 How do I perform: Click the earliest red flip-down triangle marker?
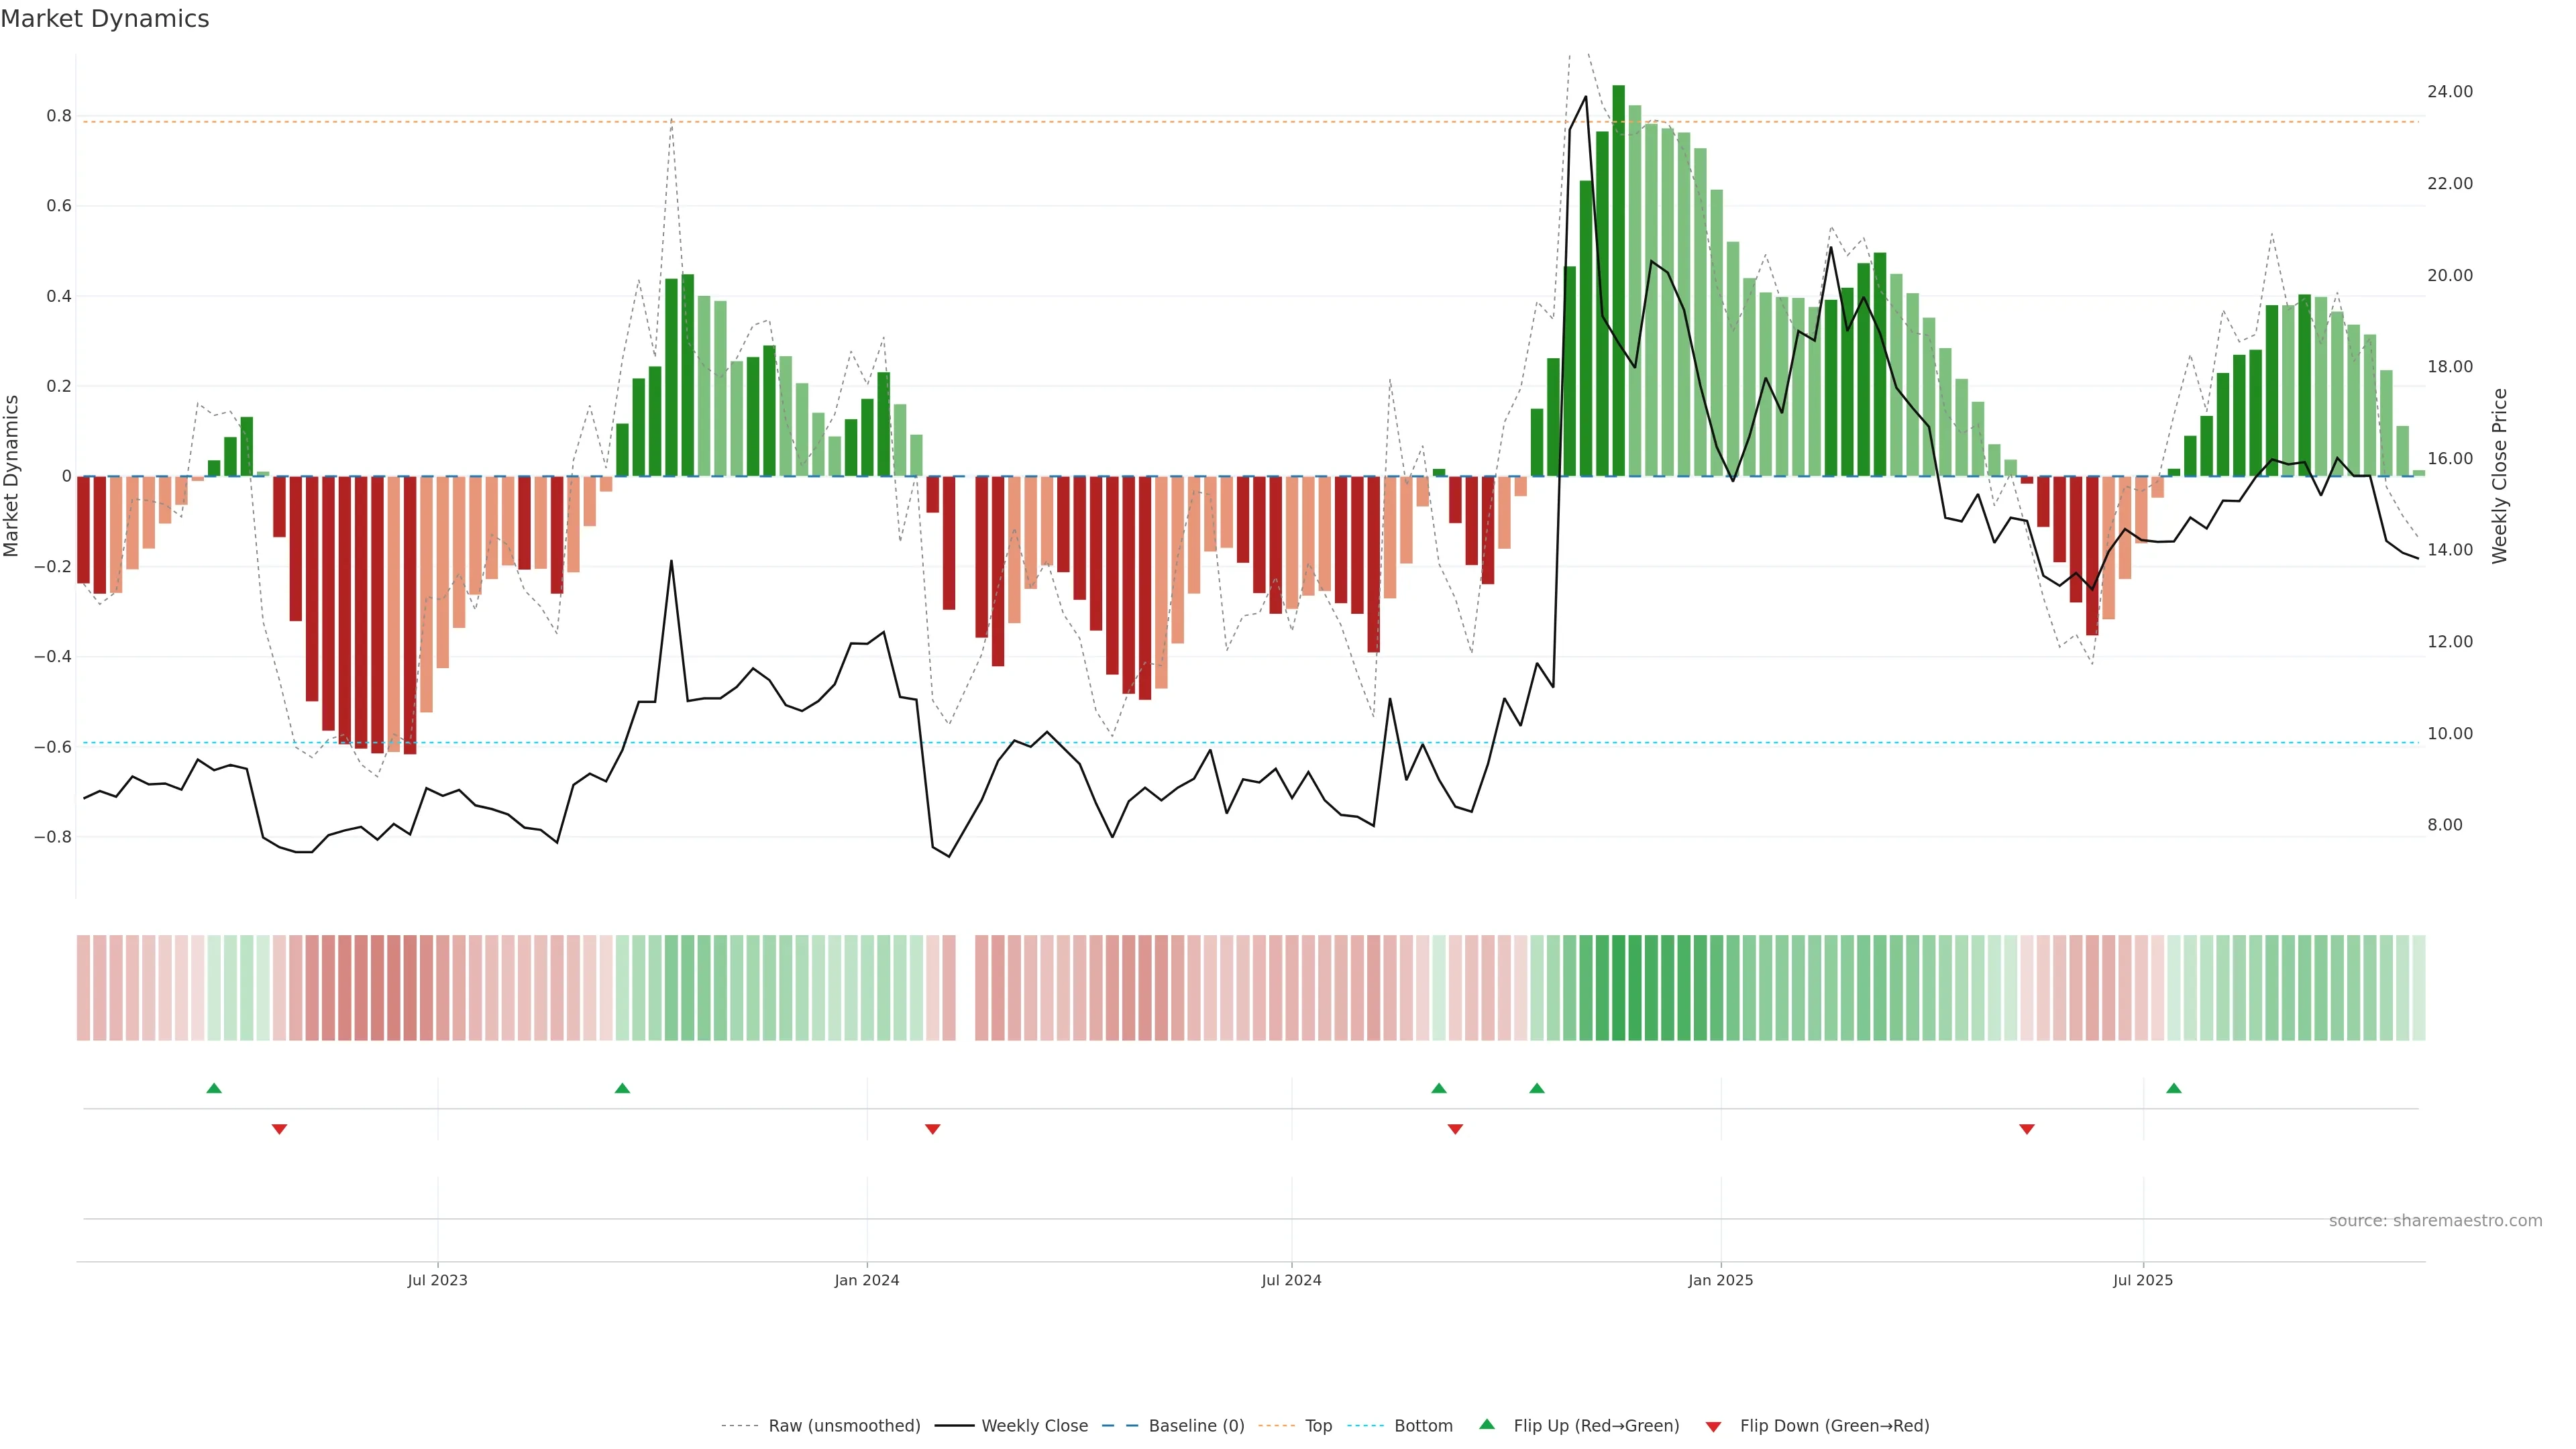point(279,1129)
